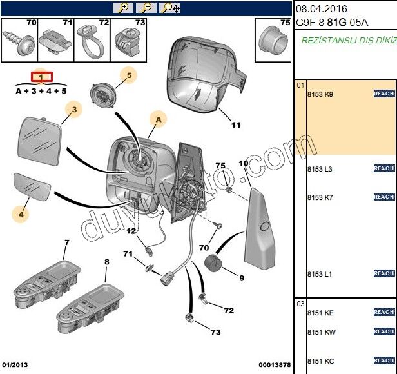
Task: Click the zoom in magnifier icon
Action: [x=123, y=8]
